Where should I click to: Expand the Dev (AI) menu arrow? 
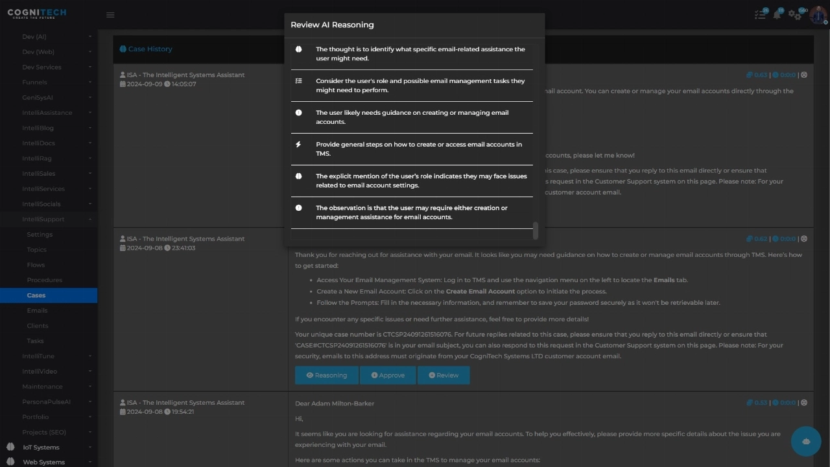tap(90, 37)
